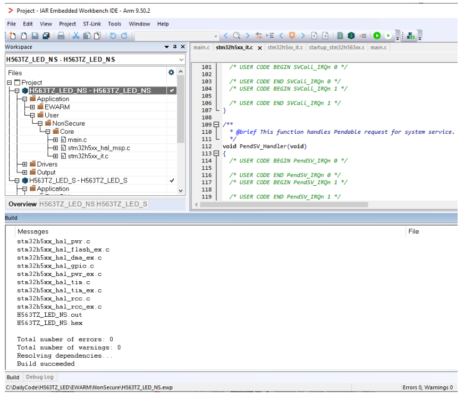Select the first main.c editor tab
The image size is (464, 398).
click(x=201, y=48)
